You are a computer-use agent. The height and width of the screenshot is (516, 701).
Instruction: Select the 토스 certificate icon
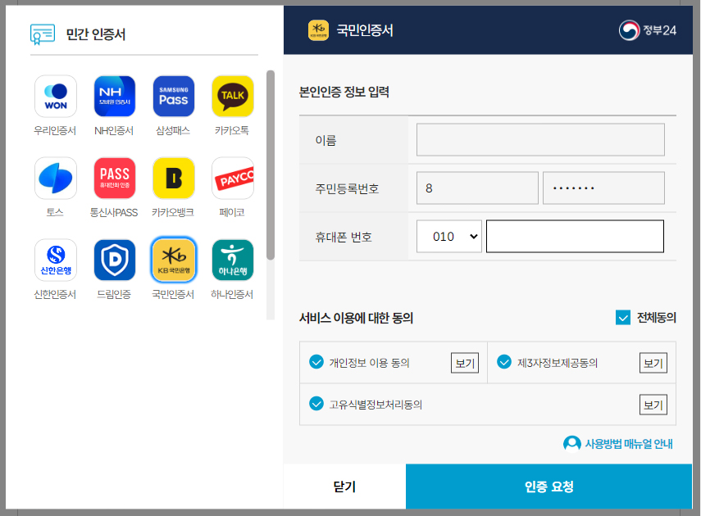tap(56, 178)
